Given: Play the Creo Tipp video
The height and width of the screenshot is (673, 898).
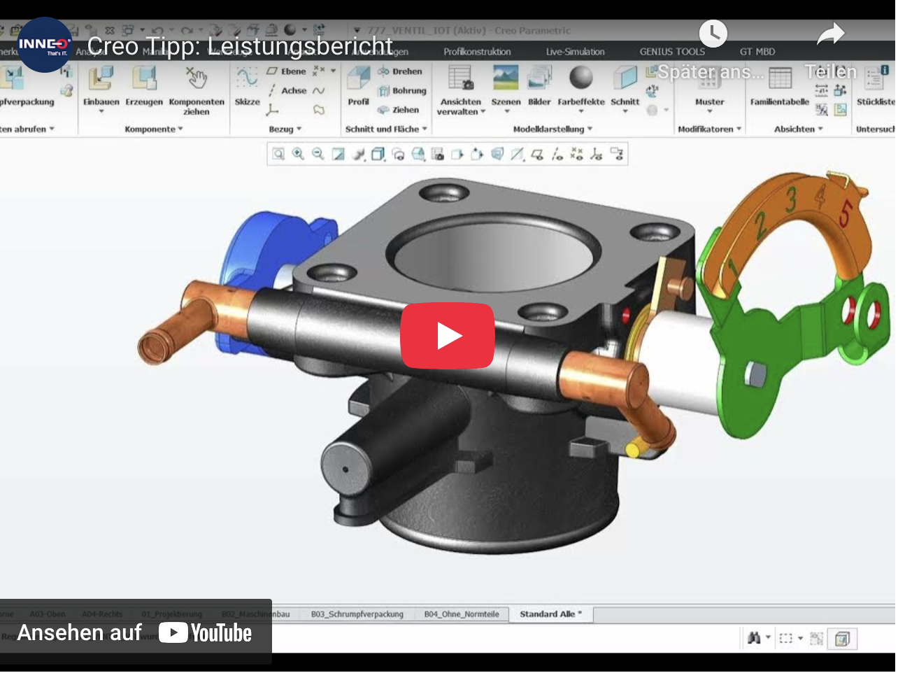Looking at the screenshot, I should click(448, 336).
